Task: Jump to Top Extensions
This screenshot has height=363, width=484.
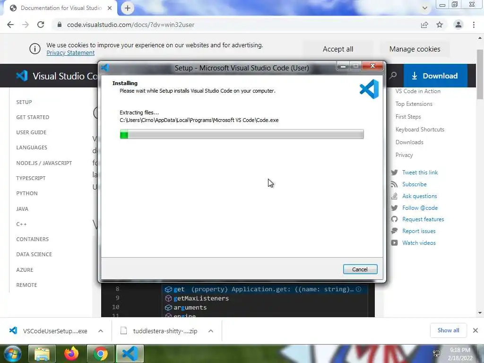Action: pos(414,104)
